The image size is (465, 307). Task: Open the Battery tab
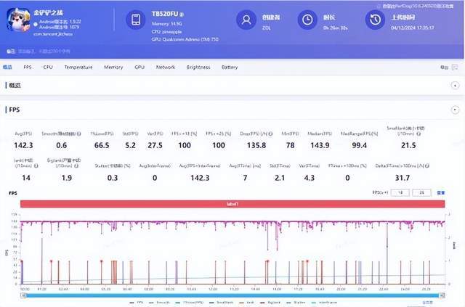[x=230, y=67]
